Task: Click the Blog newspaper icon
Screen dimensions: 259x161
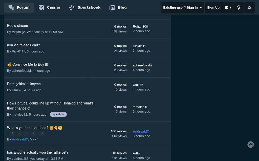Action: point(112,8)
